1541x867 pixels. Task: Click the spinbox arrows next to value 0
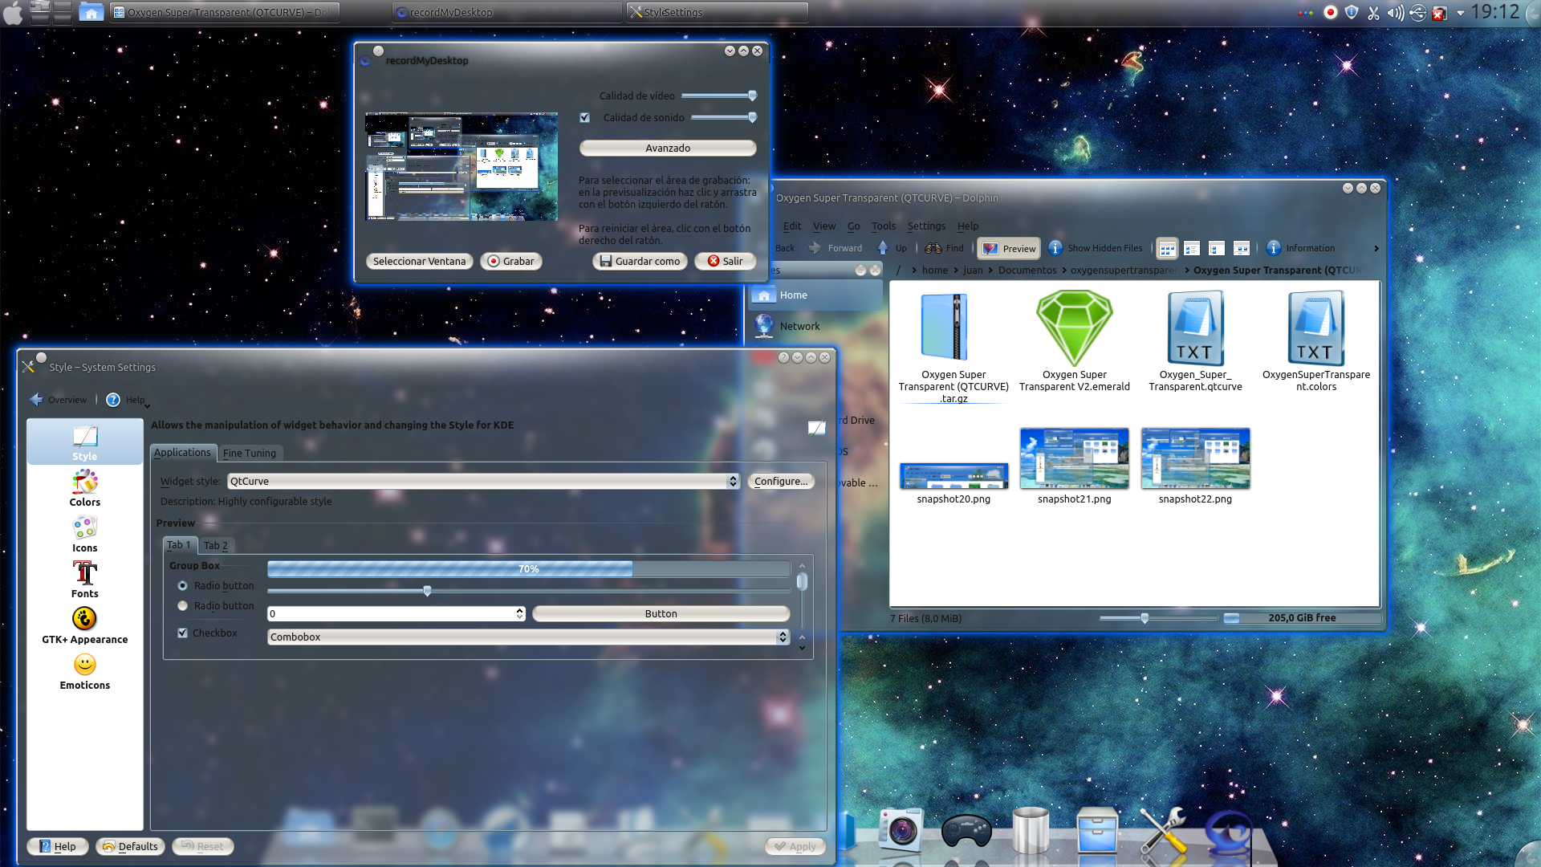(519, 613)
